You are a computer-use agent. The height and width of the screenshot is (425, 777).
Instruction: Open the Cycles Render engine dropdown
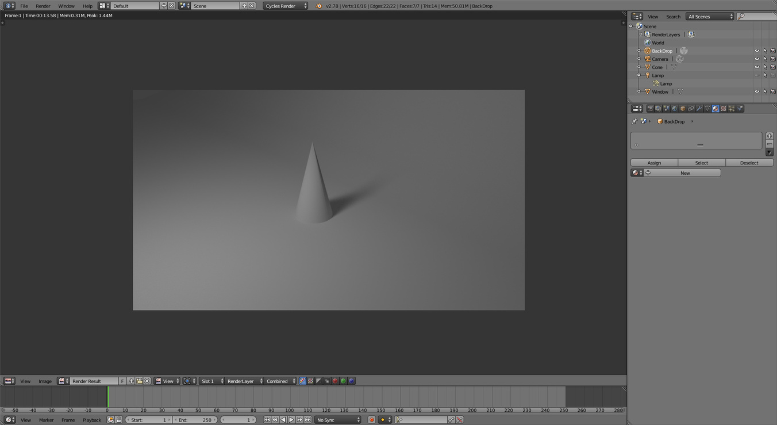point(286,6)
